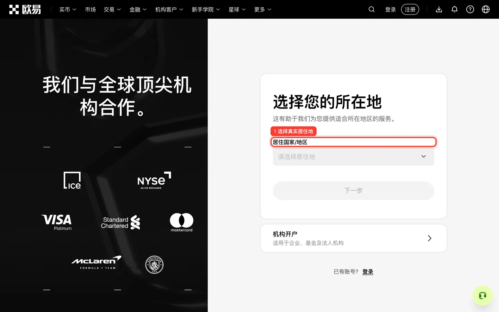Expand the 金融 menu
Image resolution: width=499 pixels, height=312 pixels.
click(x=138, y=9)
